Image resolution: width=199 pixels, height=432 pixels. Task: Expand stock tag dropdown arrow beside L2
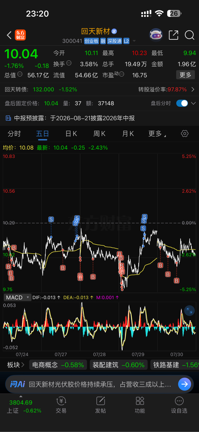(x=134, y=41)
